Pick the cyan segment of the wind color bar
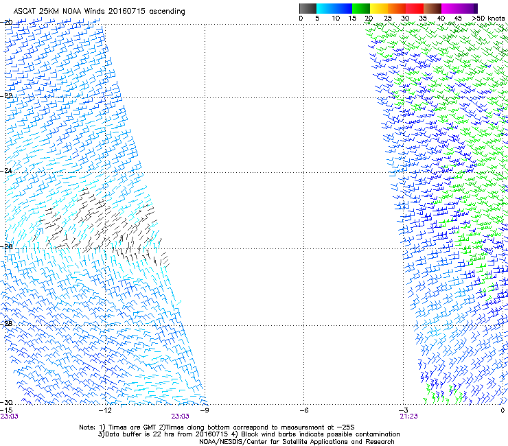The image size is (508, 446). click(325, 8)
